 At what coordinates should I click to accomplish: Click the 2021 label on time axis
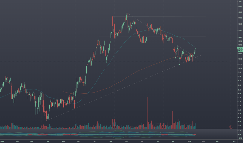click(189, 141)
